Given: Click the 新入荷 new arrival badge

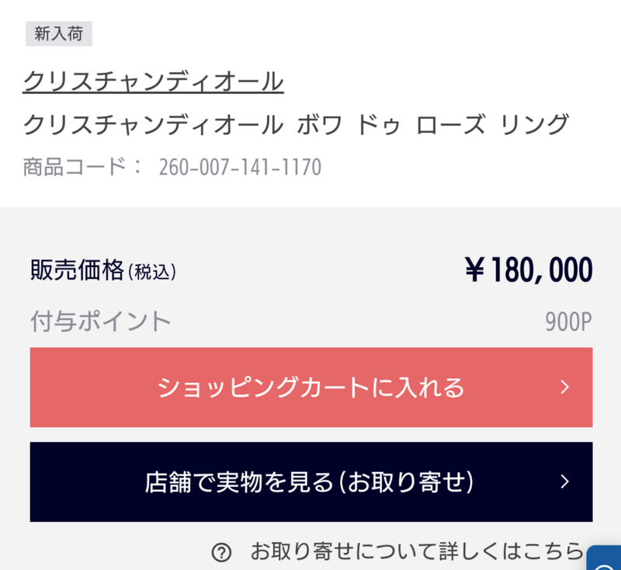Looking at the screenshot, I should [58, 34].
